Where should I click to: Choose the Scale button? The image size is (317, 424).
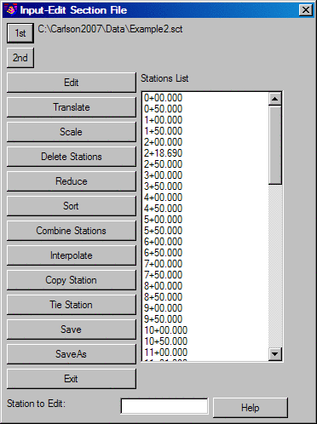click(72, 132)
